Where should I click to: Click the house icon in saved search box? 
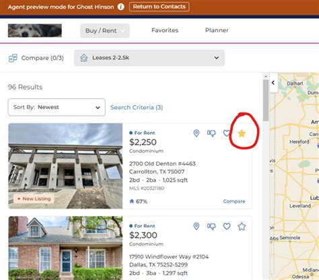click(84, 58)
